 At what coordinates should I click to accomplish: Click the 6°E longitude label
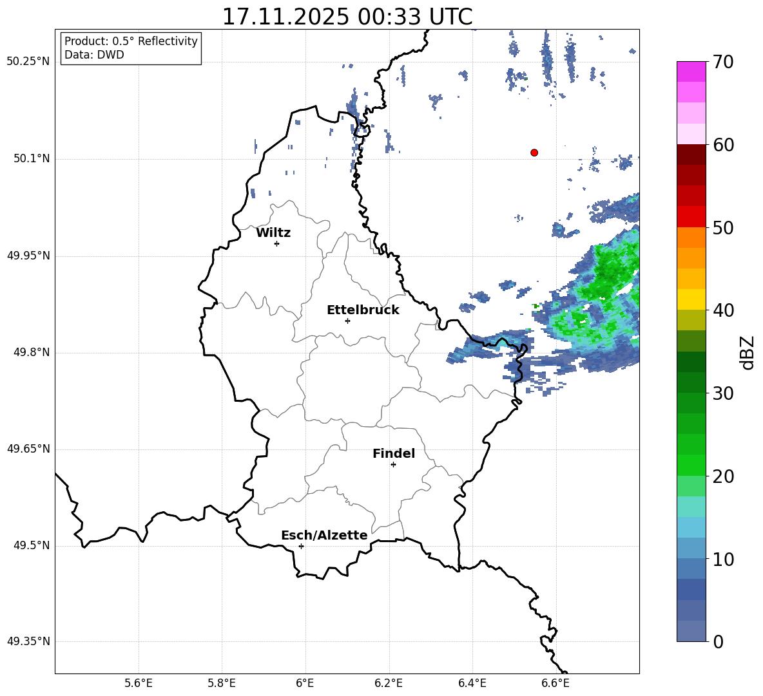[305, 683]
